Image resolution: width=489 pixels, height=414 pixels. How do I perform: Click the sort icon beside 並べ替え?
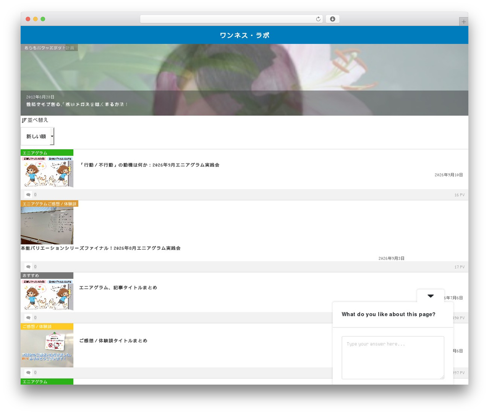[24, 120]
